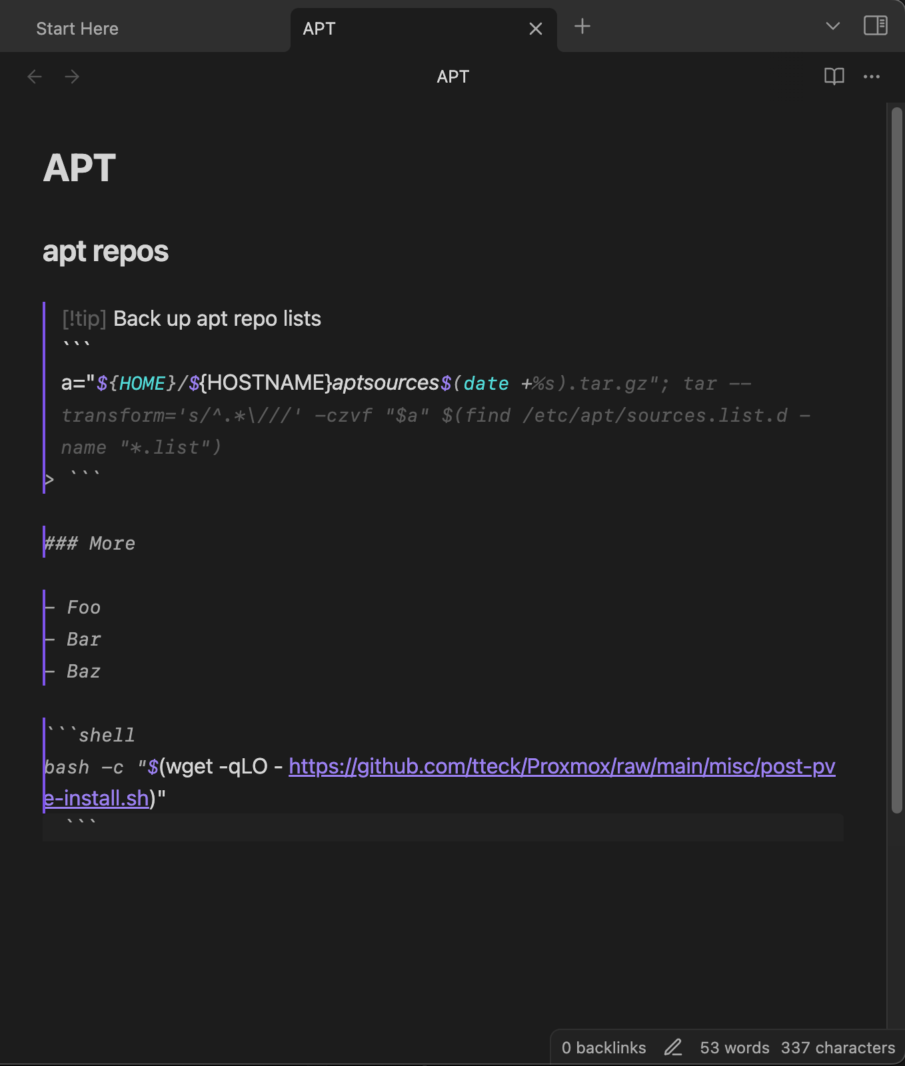Image resolution: width=905 pixels, height=1066 pixels.
Task: Click the navigate forward arrow
Action: pyautogui.click(x=72, y=77)
